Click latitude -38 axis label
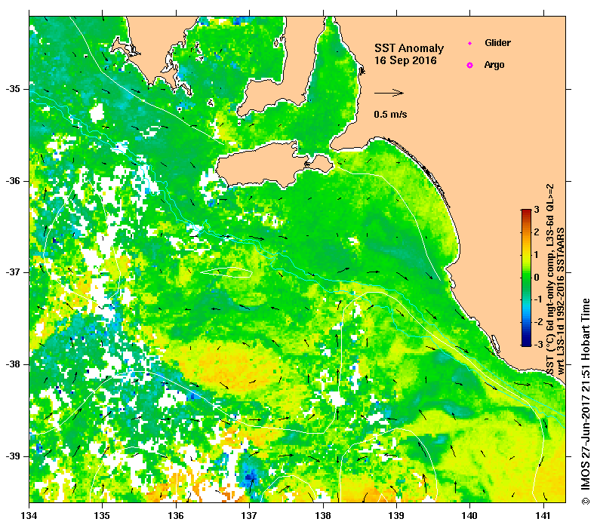The width and height of the screenshot is (597, 528). pyautogui.click(x=13, y=364)
